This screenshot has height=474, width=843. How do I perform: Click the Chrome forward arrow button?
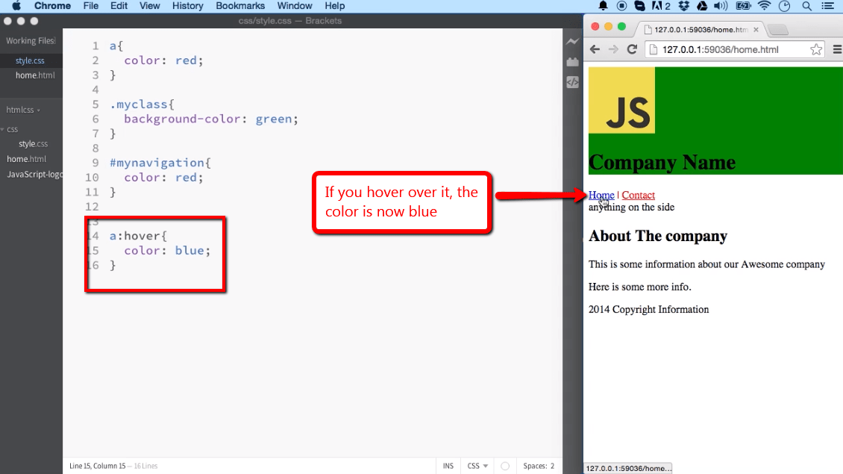tap(613, 49)
